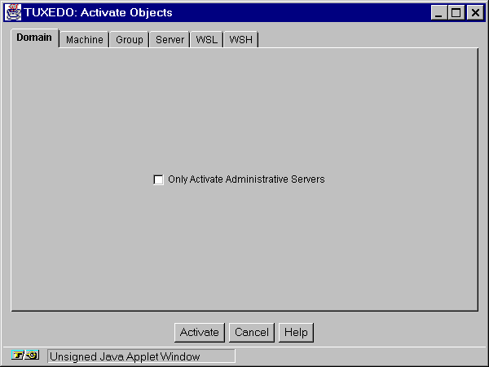Click the Unsigned Java Applet Window status text
The width and height of the screenshot is (489, 367).
pos(125,356)
